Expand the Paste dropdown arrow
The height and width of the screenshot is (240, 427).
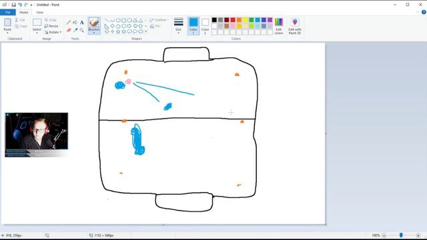pyautogui.click(x=7, y=33)
